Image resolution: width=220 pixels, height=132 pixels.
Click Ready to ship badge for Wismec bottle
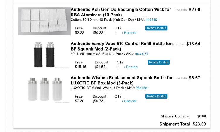pos(157,96)
